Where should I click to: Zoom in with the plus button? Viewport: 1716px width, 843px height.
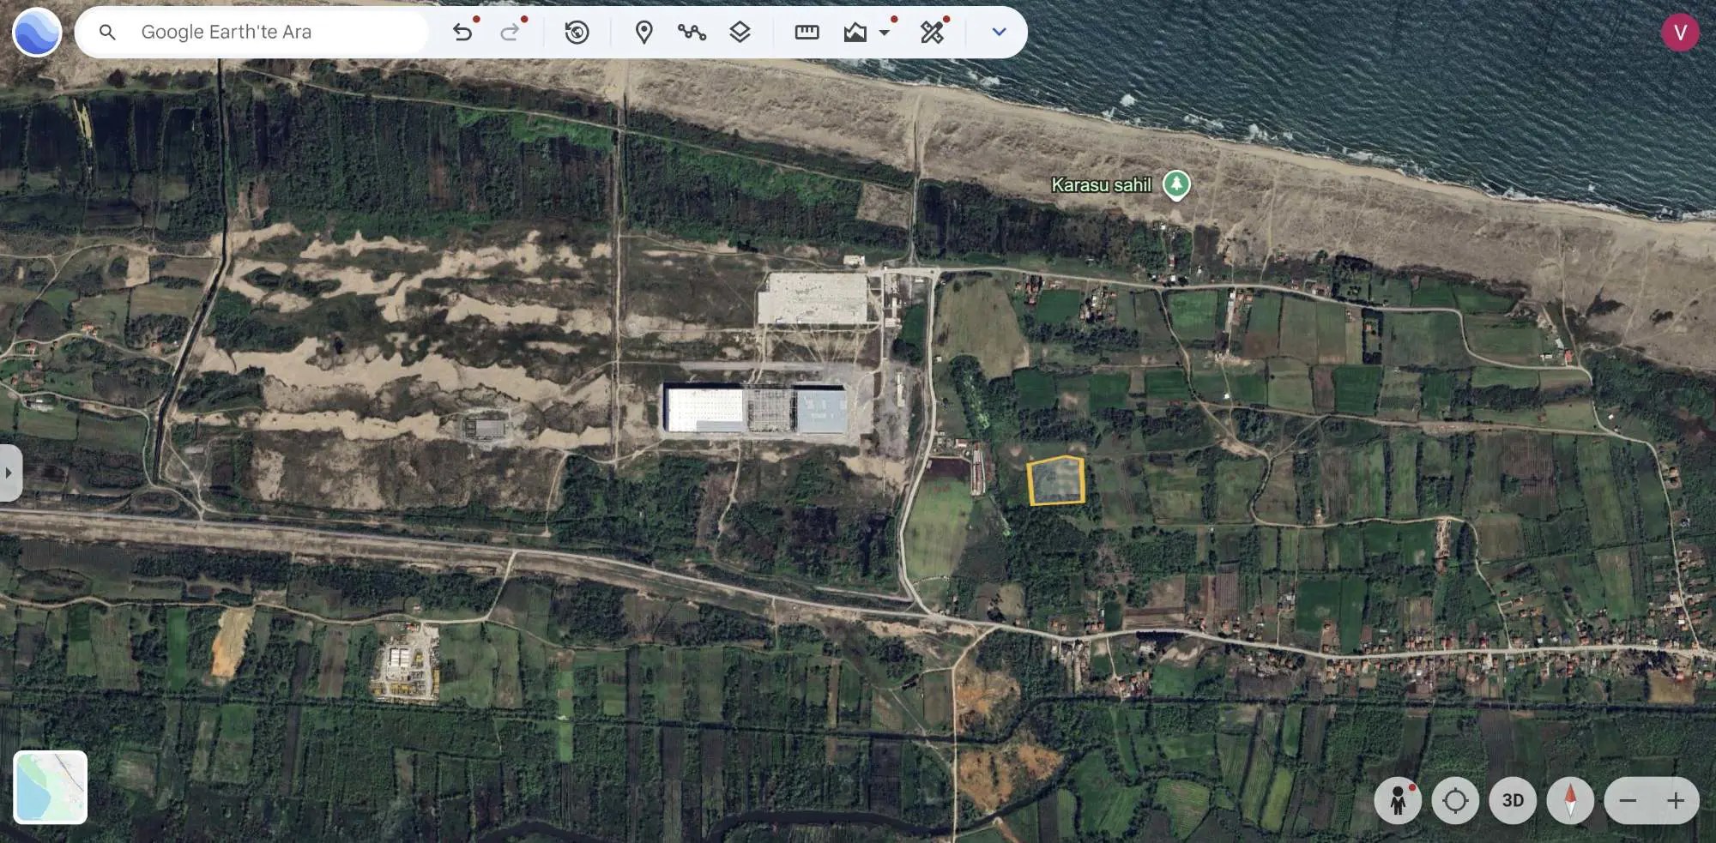coord(1676,801)
